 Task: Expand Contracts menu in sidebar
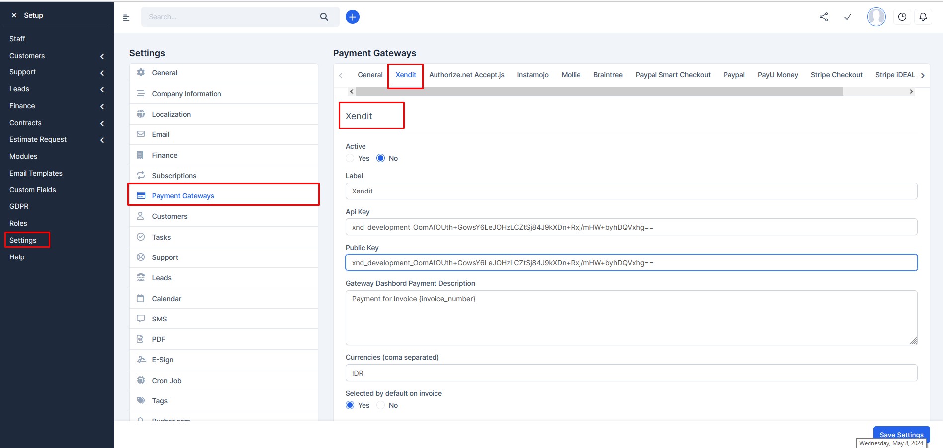tap(102, 123)
